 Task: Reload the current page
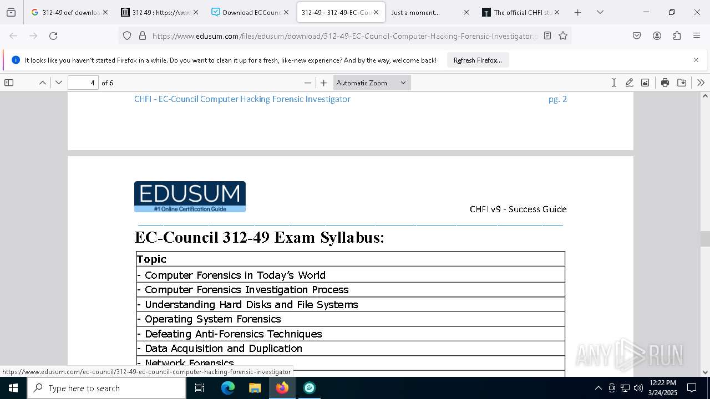pyautogui.click(x=53, y=36)
